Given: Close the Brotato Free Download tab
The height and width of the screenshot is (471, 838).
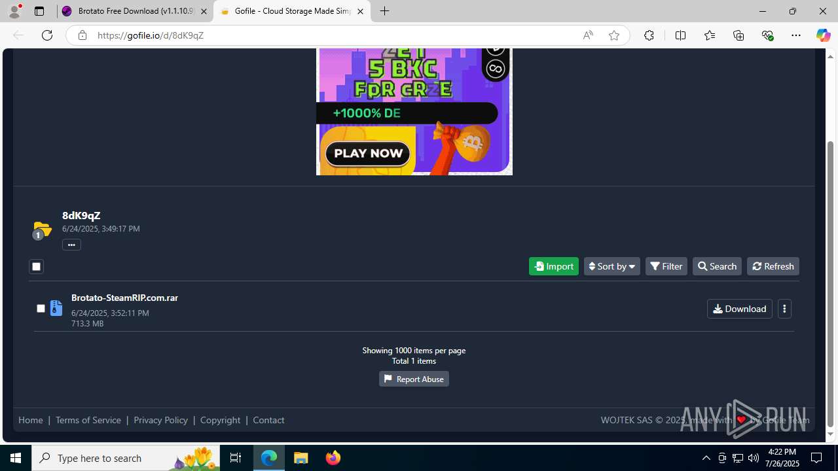Looking at the screenshot, I should [x=204, y=11].
